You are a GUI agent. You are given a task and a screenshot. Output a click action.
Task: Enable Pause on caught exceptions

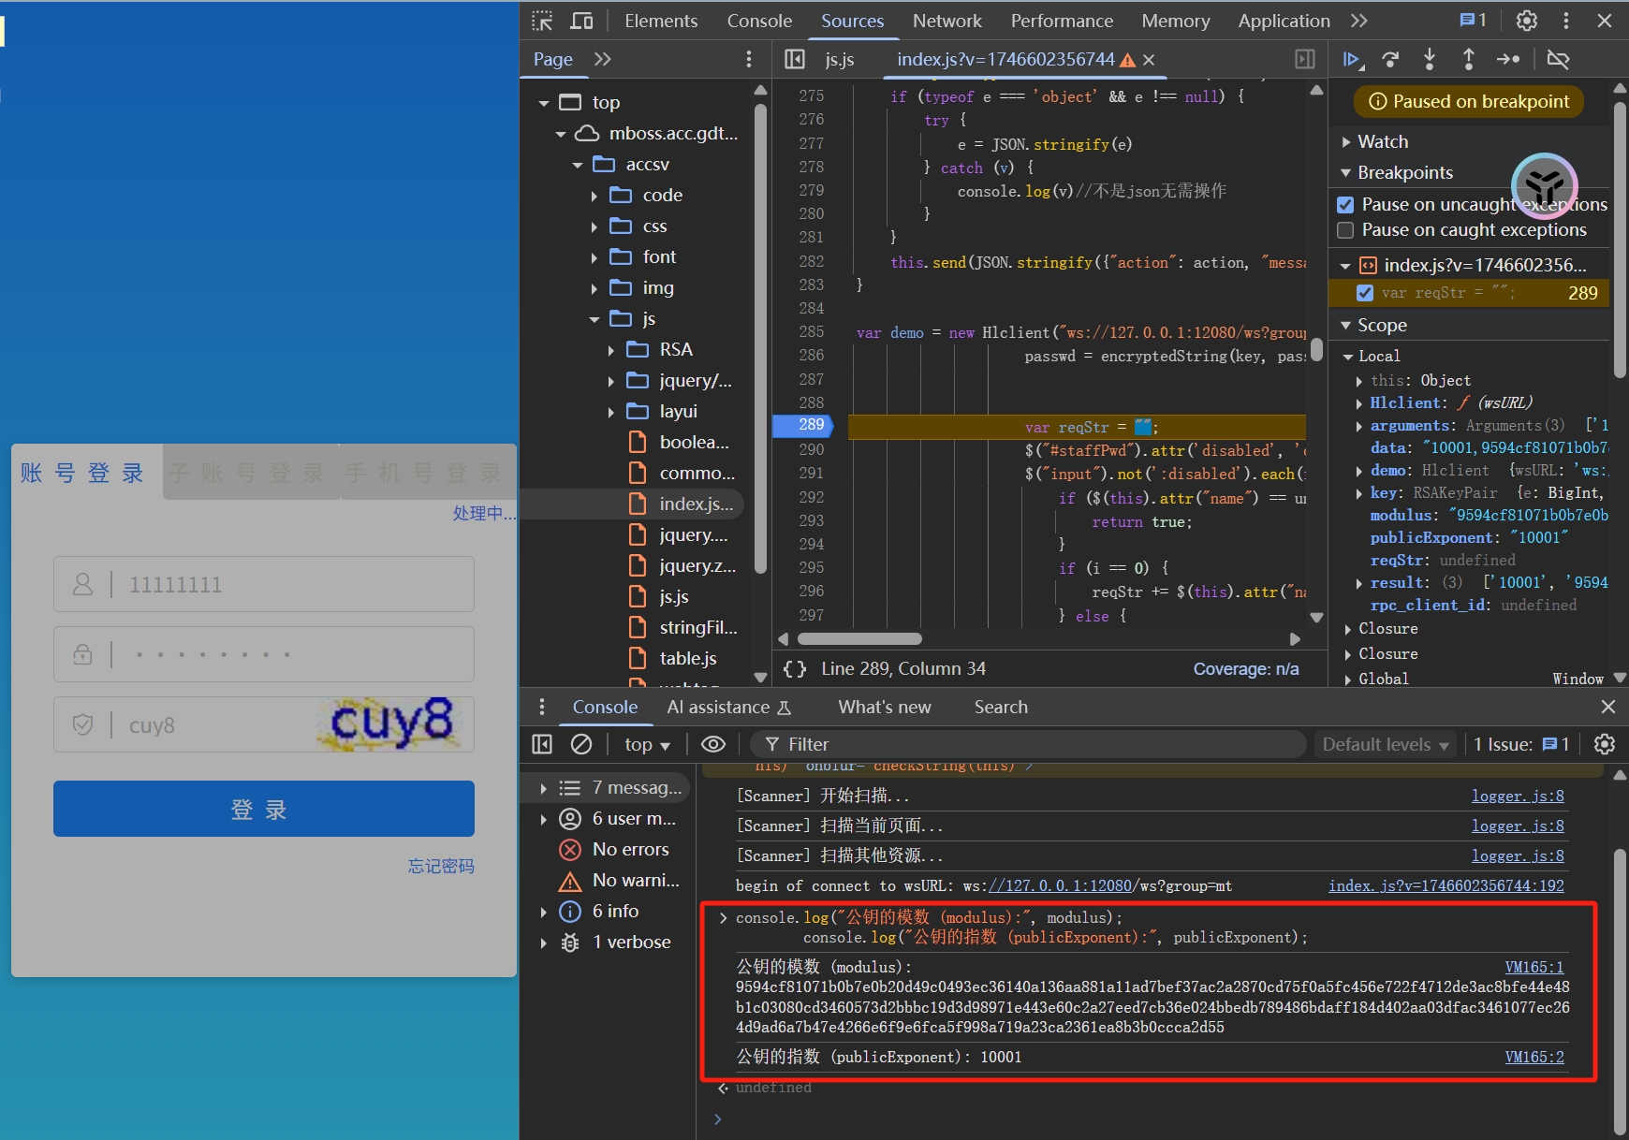1345,230
